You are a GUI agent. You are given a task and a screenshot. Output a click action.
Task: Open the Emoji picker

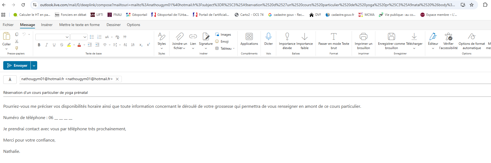pos(222,42)
